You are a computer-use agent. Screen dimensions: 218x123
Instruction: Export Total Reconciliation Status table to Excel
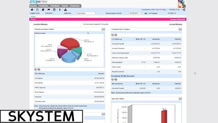coord(35,69)
